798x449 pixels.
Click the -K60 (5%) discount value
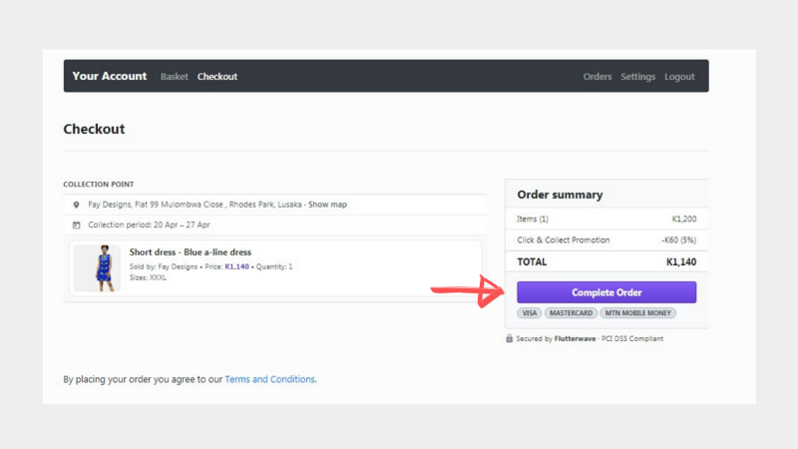click(679, 240)
